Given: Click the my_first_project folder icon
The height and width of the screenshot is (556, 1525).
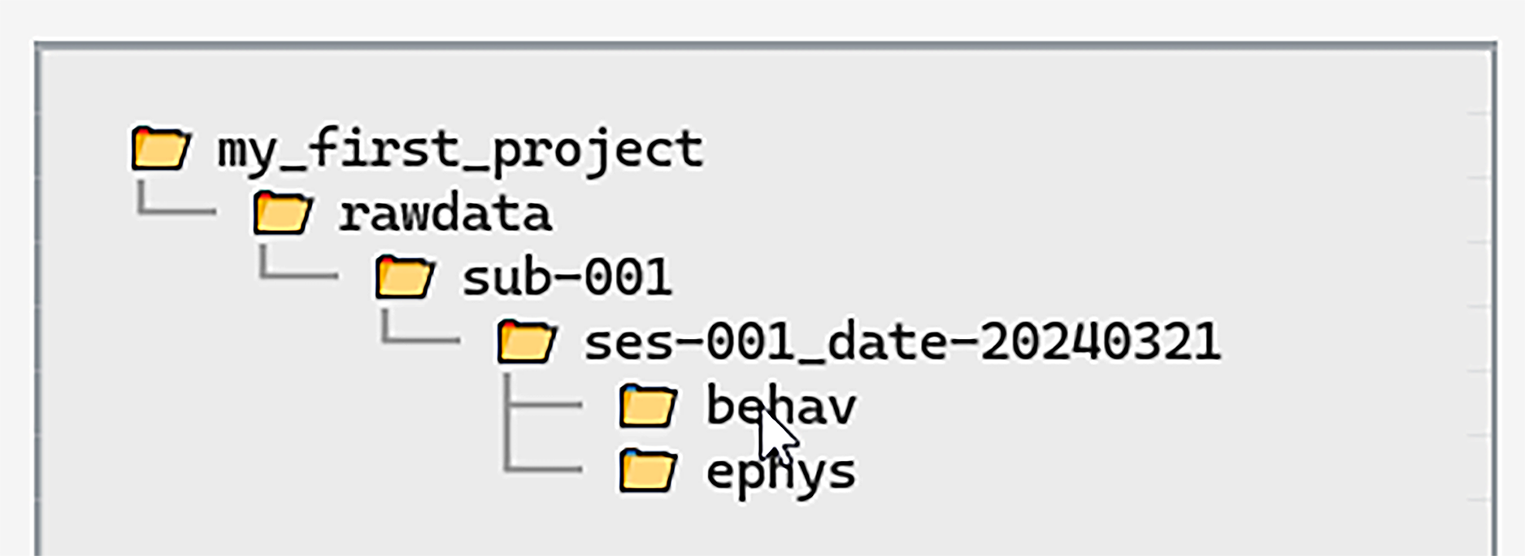Looking at the screenshot, I should [x=161, y=148].
